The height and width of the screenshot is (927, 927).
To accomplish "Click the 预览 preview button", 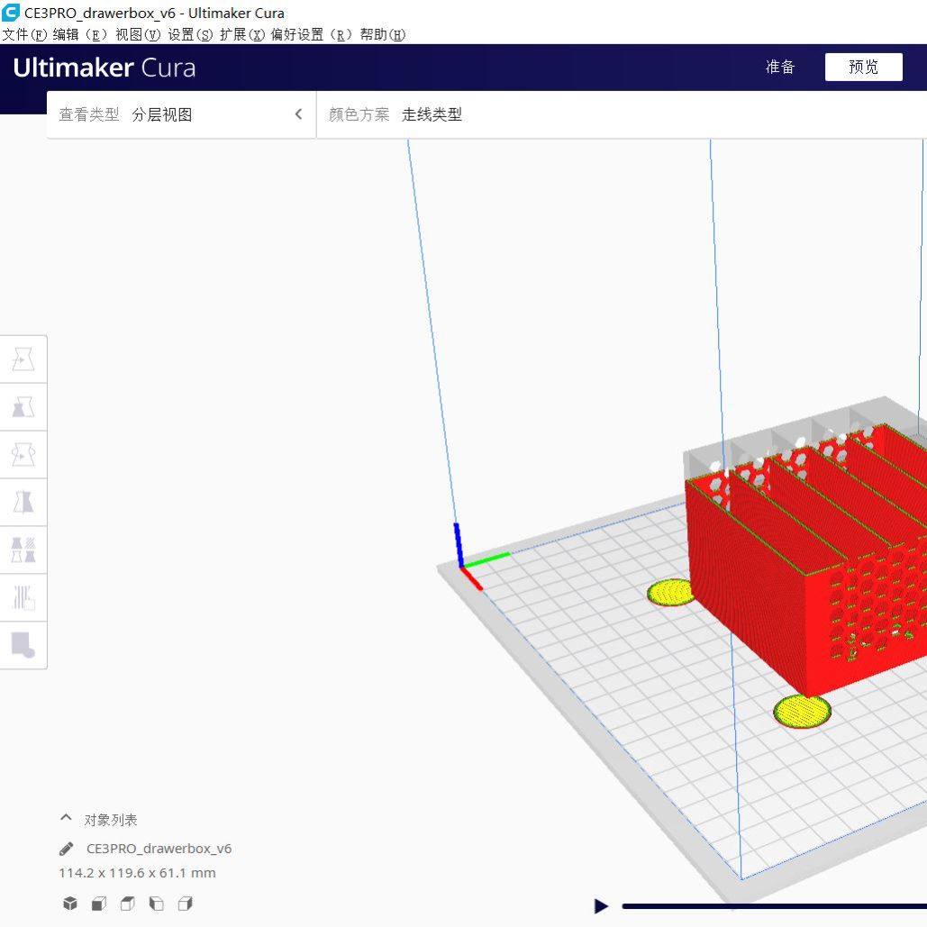I will pyautogui.click(x=863, y=68).
